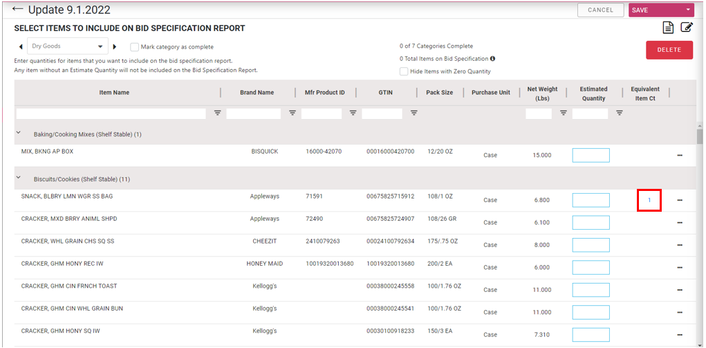Image resolution: width=706 pixels, height=348 pixels.
Task: Open more options for CHEEZIT cracker row
Action: 680,245
